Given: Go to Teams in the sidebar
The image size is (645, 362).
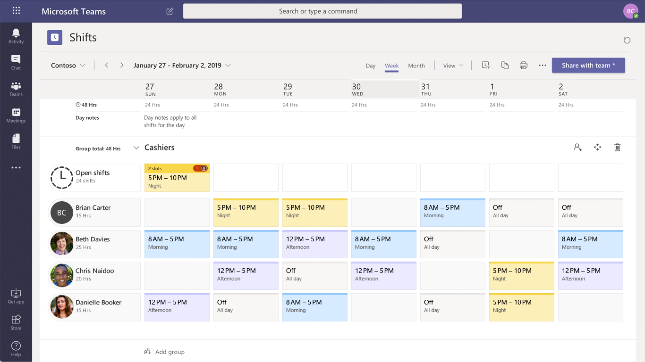Looking at the screenshot, I should (x=16, y=88).
